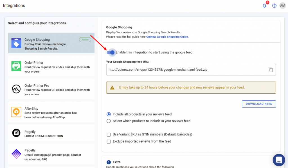Select the Order Printer Pro integration
The image size is (288, 168).
[x=51, y=89]
